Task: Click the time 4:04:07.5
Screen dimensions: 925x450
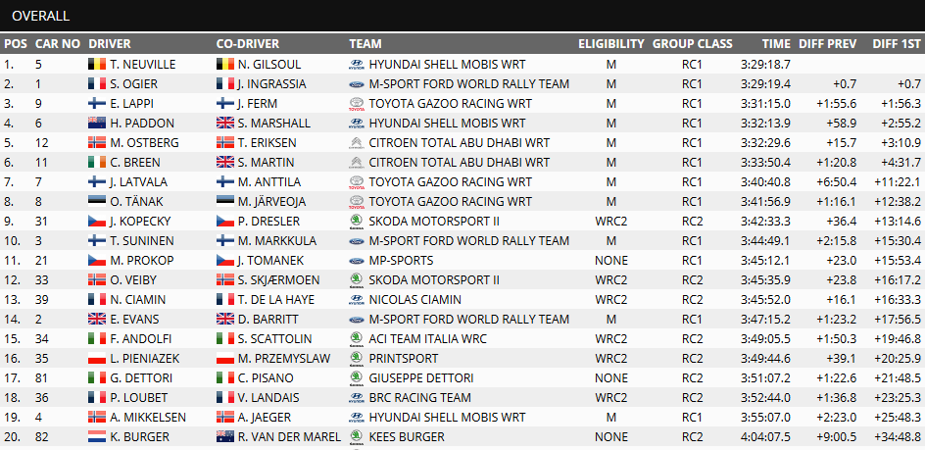Action: (765, 437)
